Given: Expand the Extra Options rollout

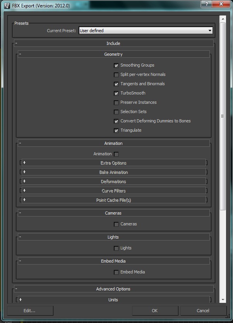Looking at the screenshot, I should [114, 163].
